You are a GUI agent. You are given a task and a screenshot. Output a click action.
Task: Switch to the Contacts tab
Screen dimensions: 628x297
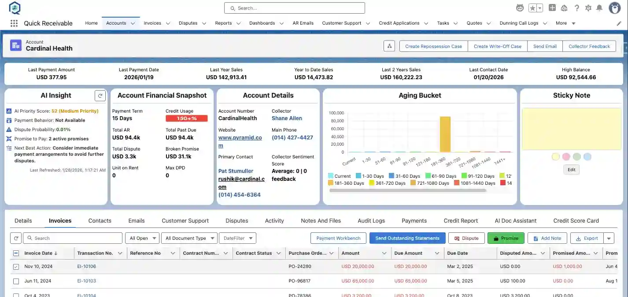100,221
